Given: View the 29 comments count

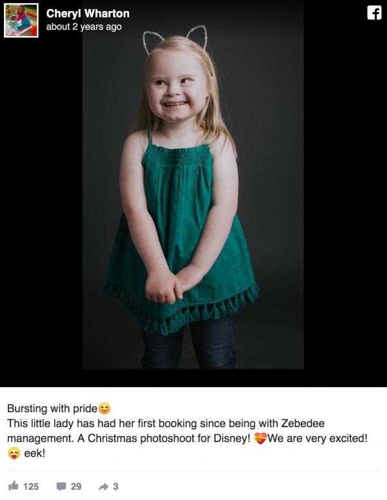Looking at the screenshot, I should 76,486.
